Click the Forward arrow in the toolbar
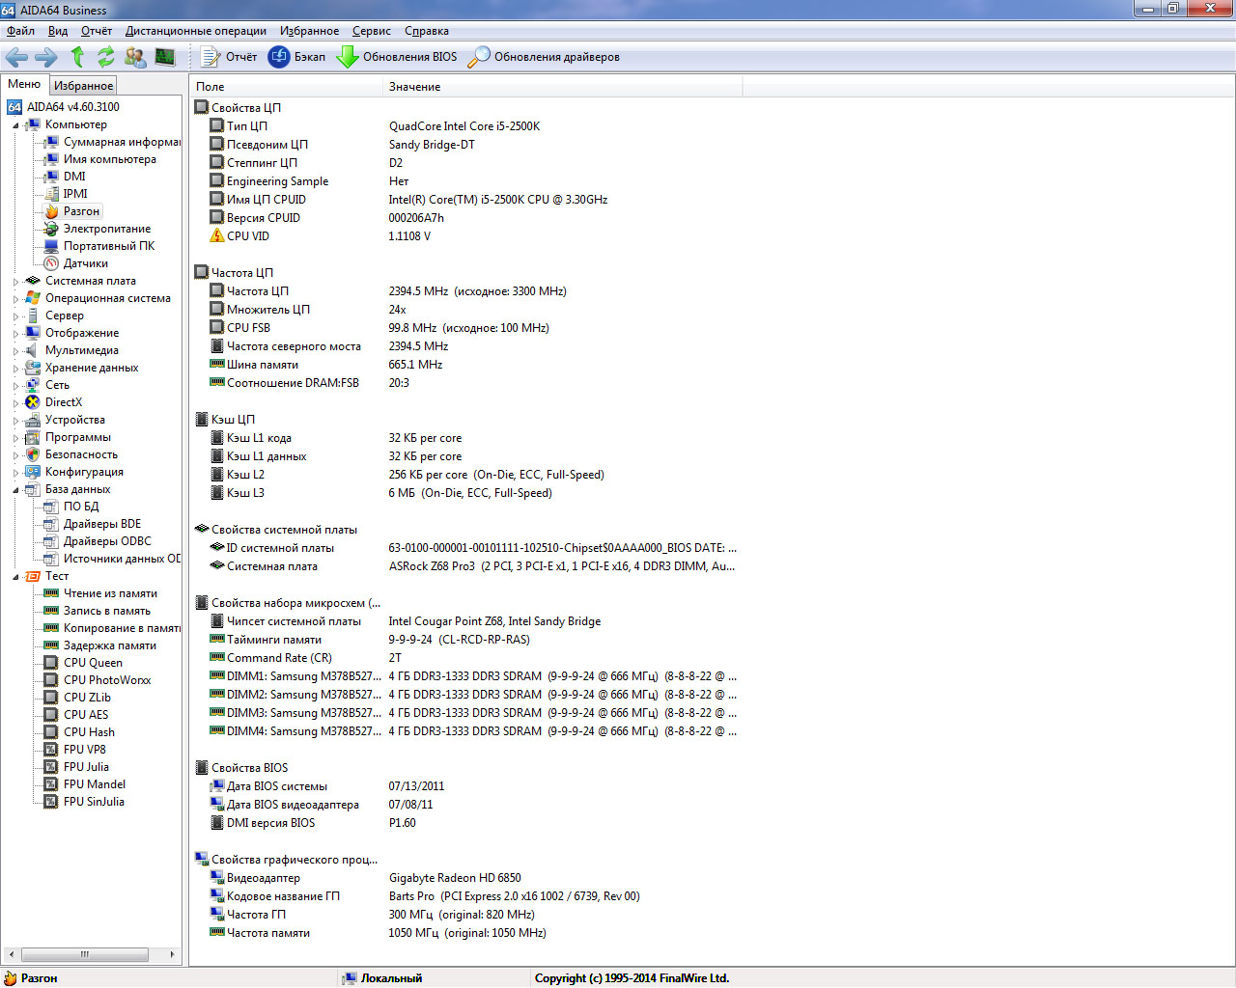 [46, 57]
